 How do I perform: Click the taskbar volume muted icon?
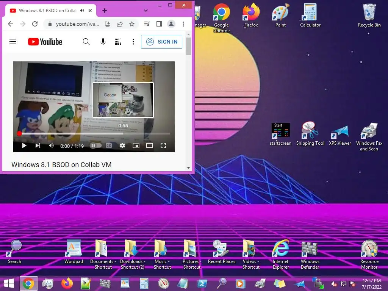click(334, 284)
